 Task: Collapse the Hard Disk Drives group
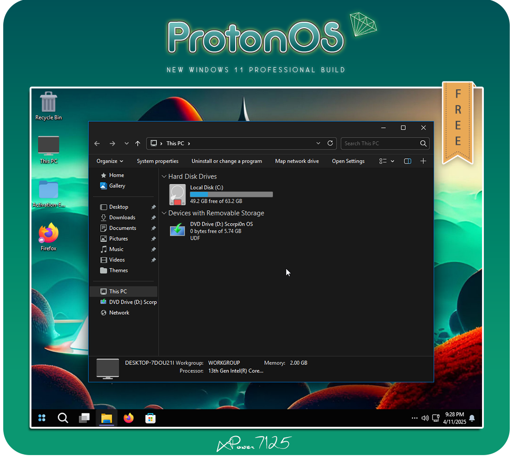click(164, 176)
